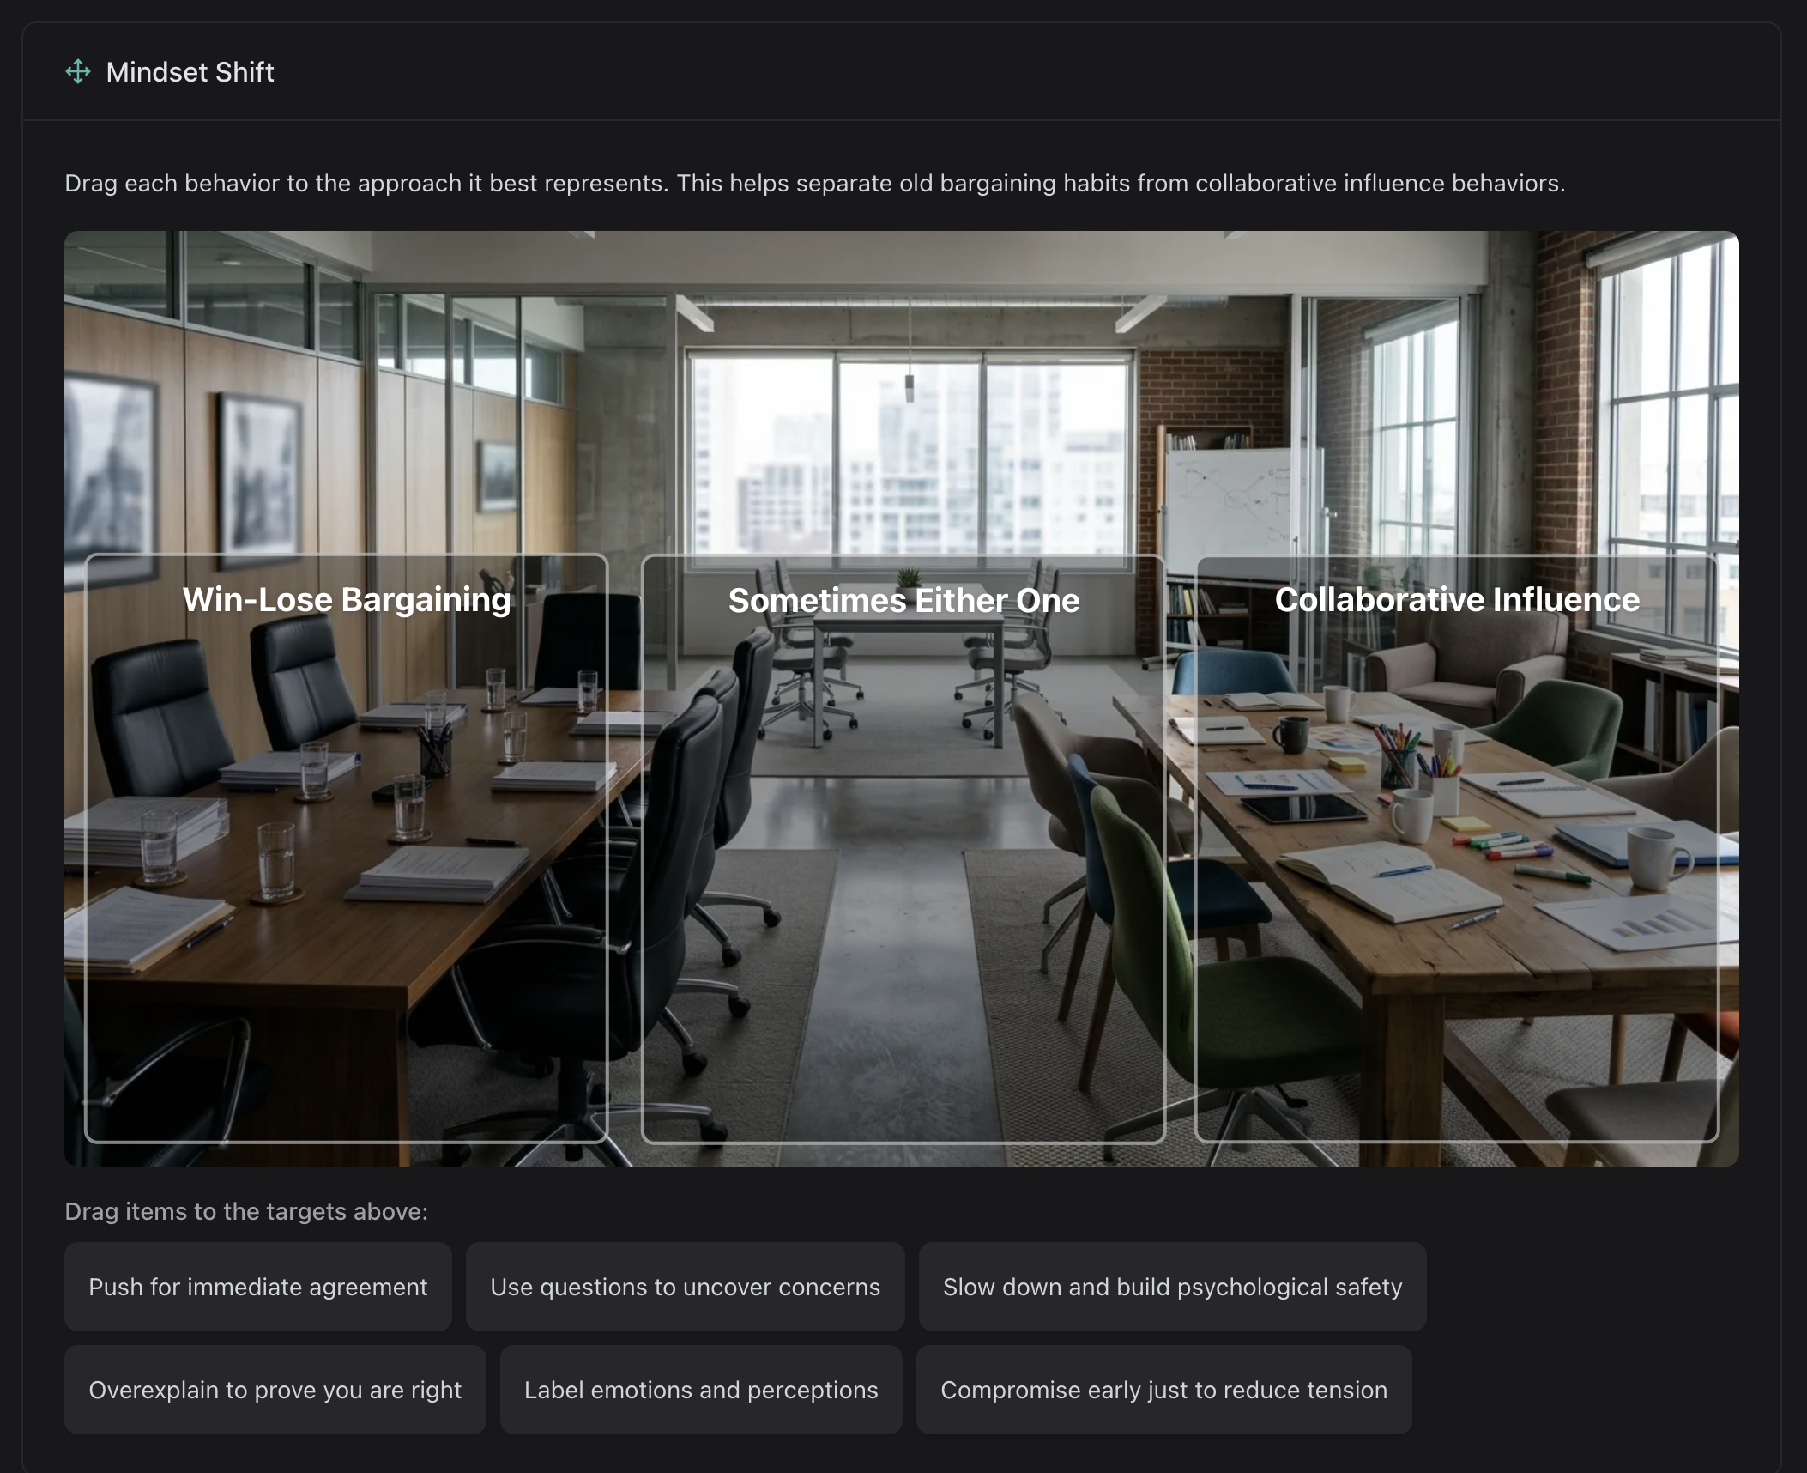This screenshot has height=1473, width=1807.
Task: Select the 'Push for immediate agreement' chip
Action: [258, 1287]
